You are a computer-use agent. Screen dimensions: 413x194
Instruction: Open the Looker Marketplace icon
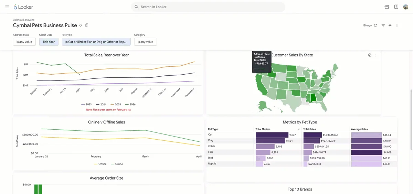(x=386, y=7)
